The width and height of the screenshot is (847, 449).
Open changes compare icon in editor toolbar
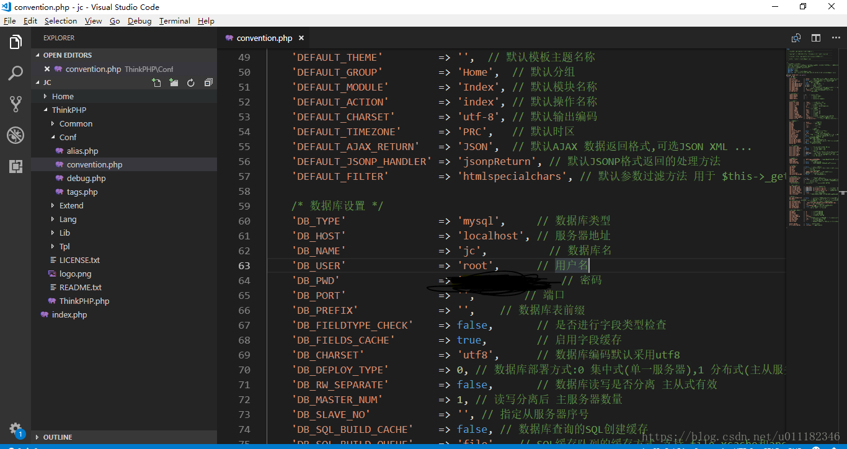[x=796, y=38]
